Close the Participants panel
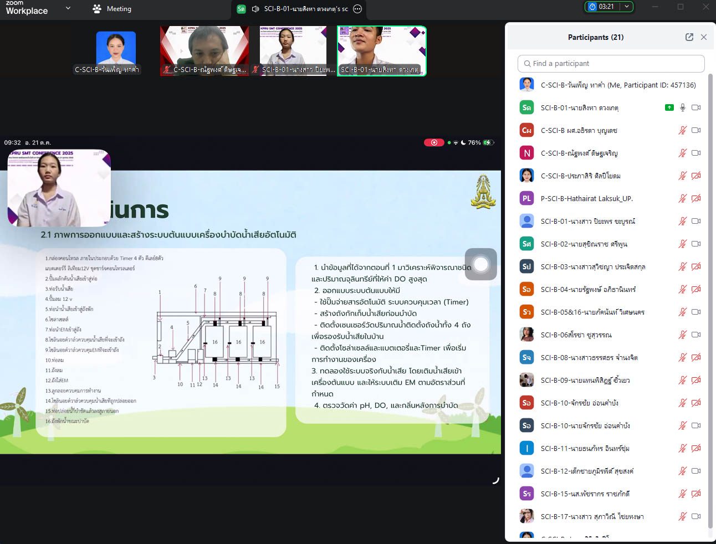716x544 pixels. pos(703,37)
